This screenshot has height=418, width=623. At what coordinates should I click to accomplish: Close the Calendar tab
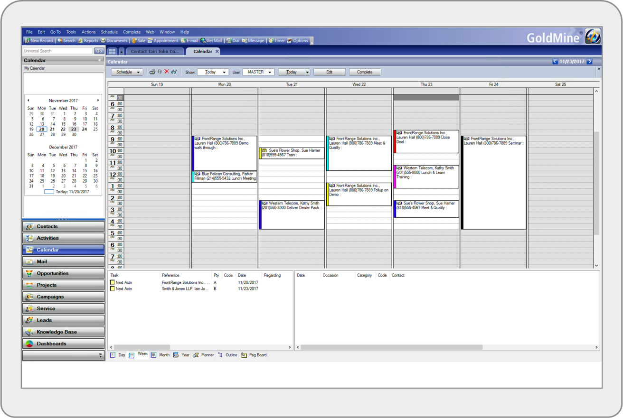pyautogui.click(x=217, y=51)
